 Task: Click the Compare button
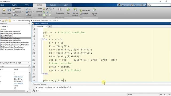pyautogui.click(x=17, y=12)
